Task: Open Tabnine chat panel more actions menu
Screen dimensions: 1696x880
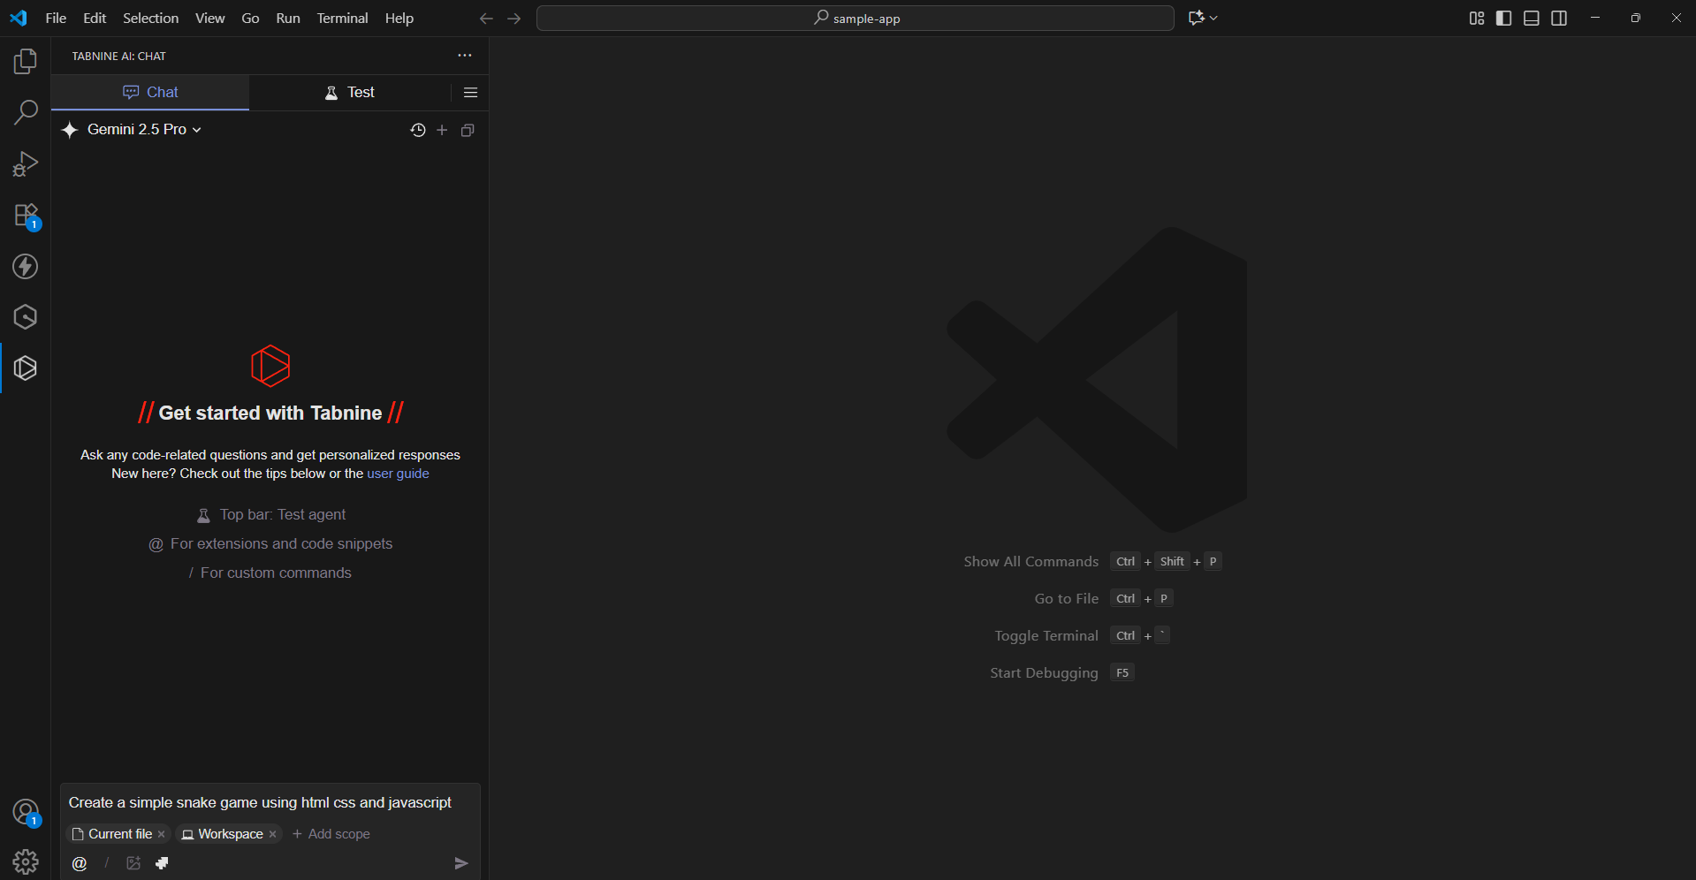Action: point(465,56)
